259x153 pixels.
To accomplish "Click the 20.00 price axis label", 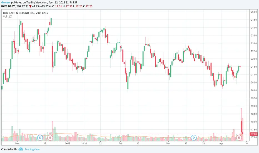I will click(x=254, y=90).
